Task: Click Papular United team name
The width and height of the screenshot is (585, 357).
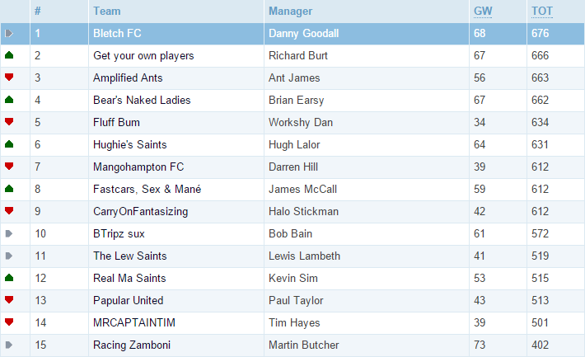Action: [x=128, y=300]
